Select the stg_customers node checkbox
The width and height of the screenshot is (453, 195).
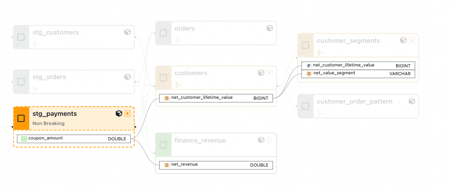click(x=21, y=37)
